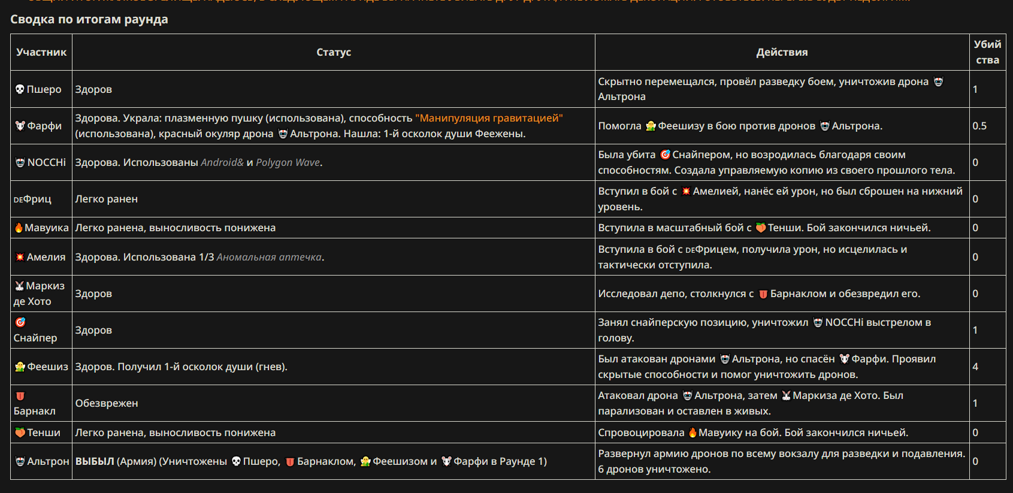
Task: Click the explosion icon beside Амелия in Участник column
Action: coord(20,257)
